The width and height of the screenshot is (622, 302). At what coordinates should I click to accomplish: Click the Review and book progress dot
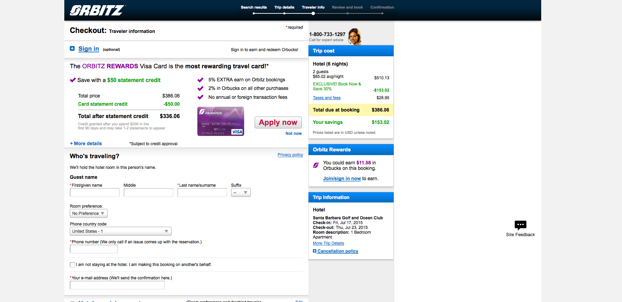(348, 13)
